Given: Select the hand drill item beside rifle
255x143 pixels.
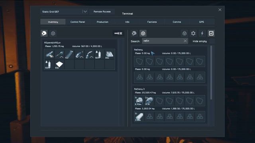Looking at the screenshot, I should coord(59,54).
